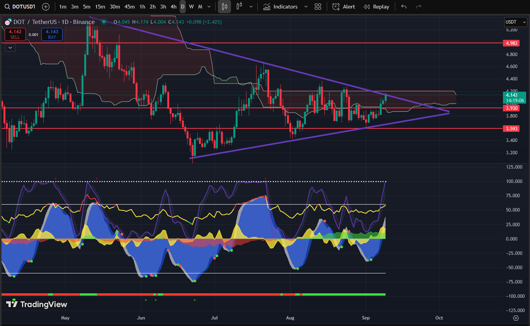This screenshot has width=530, height=326.
Task: Toggle the weekly W timeframe
Action: (191, 7)
